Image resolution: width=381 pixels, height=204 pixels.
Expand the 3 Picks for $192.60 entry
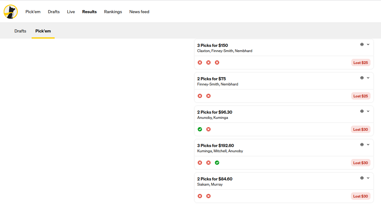368,145
